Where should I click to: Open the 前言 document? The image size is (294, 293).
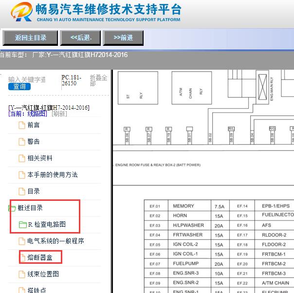click(x=34, y=125)
